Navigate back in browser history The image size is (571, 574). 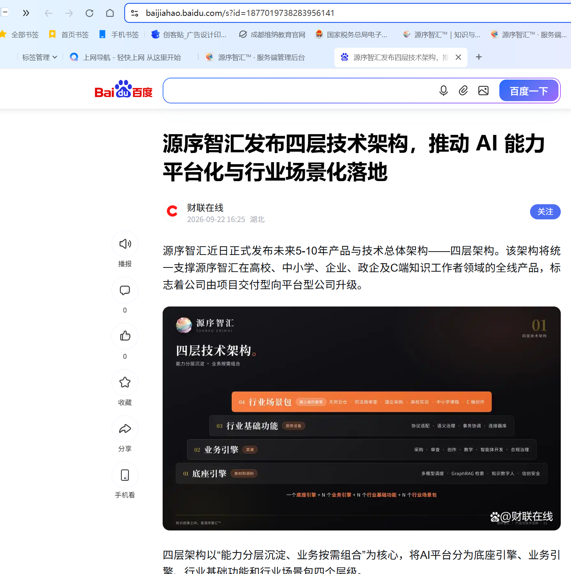49,13
